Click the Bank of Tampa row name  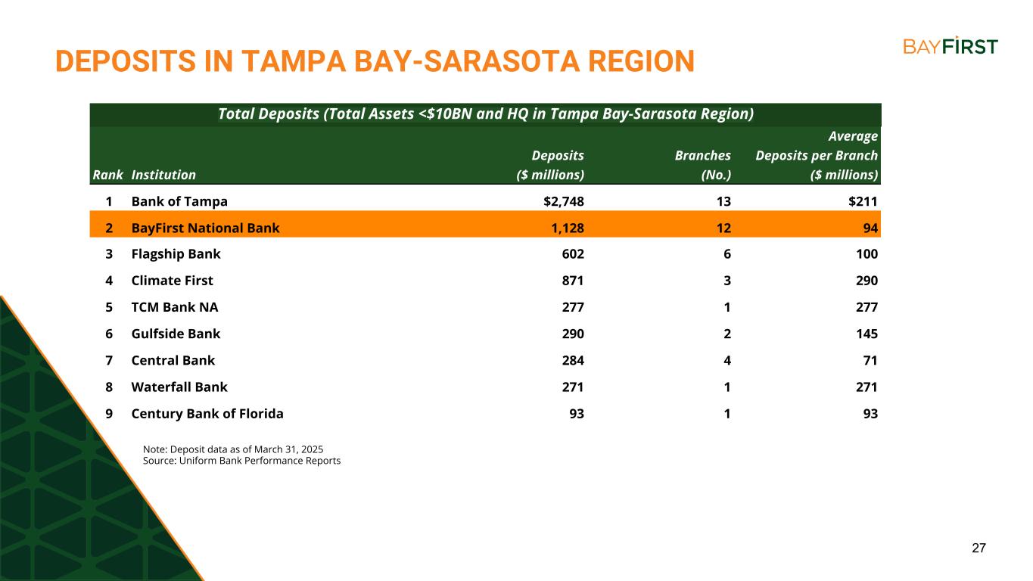click(179, 201)
